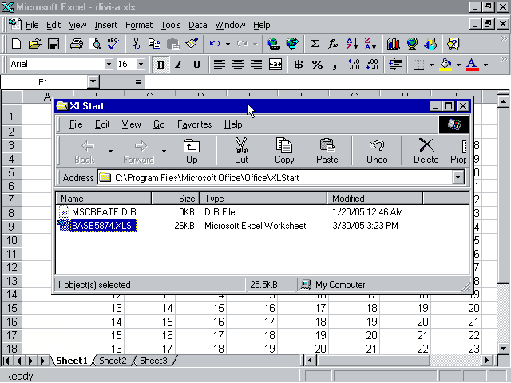
Task: Sort descending with the Z-A icon
Action: coord(370,44)
